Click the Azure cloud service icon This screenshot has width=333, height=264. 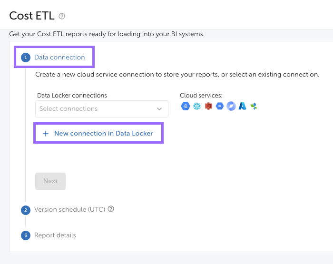(x=243, y=106)
